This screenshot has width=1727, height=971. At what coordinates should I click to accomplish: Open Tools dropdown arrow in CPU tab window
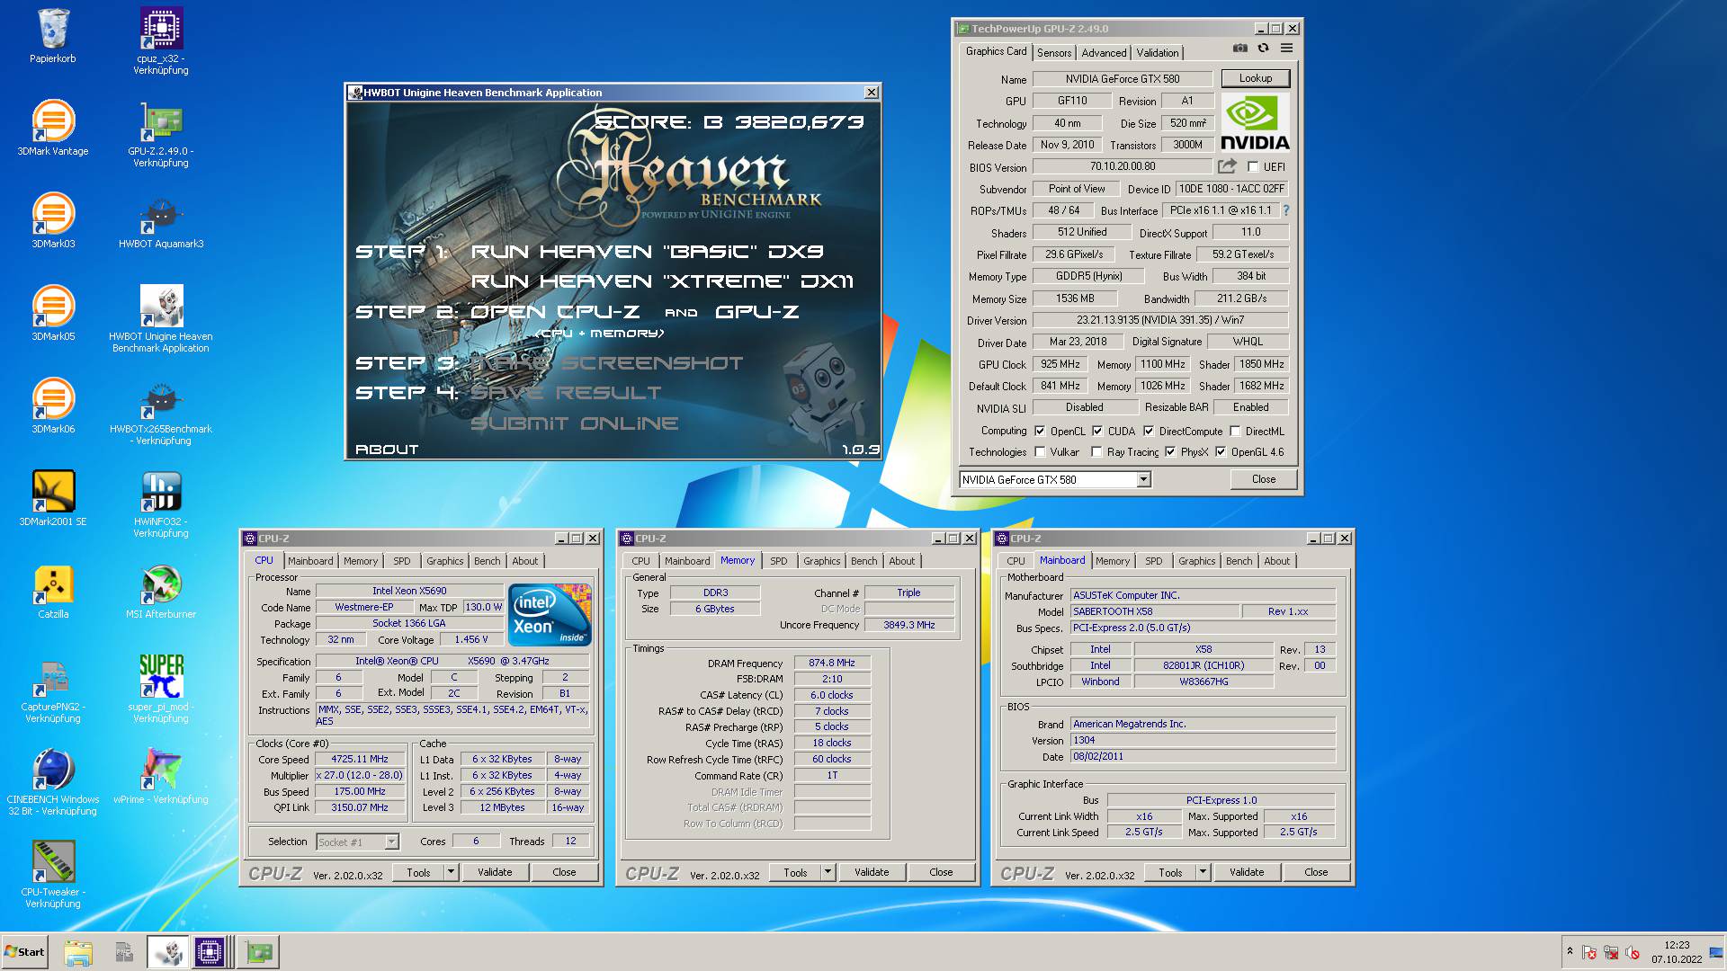tap(452, 872)
